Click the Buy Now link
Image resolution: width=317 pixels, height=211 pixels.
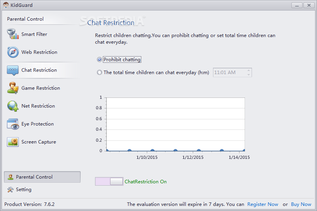(301, 204)
